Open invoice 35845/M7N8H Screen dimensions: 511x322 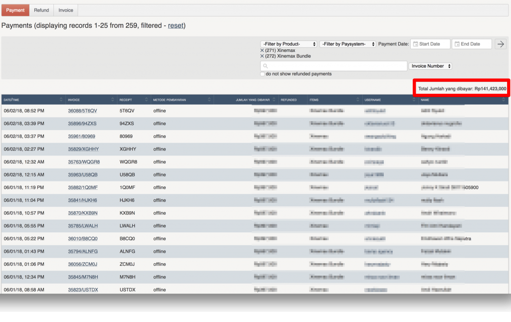83,277
